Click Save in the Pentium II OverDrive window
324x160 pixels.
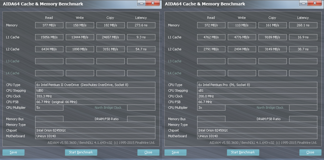14,152
